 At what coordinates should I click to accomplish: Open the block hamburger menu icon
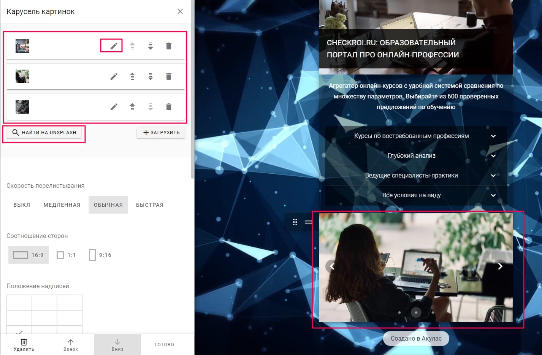pos(308,222)
